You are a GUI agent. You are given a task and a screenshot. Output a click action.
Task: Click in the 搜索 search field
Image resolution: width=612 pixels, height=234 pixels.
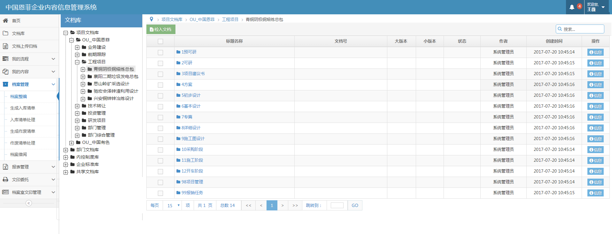(x=580, y=29)
